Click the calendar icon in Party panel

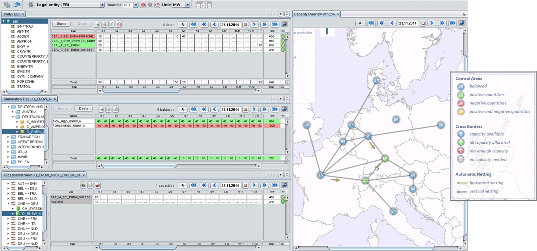tap(245, 25)
